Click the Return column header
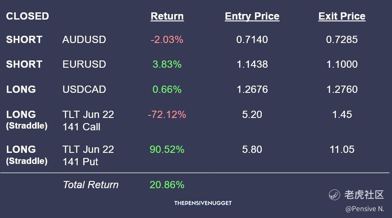The width and height of the screenshot is (392, 218). point(167,16)
